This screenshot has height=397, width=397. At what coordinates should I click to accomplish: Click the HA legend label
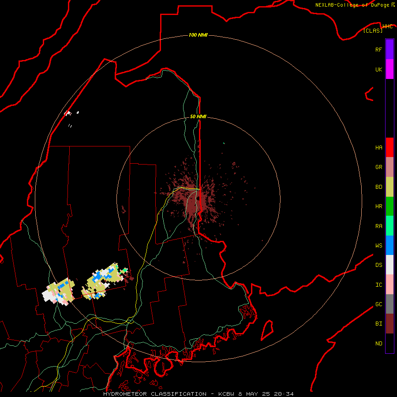(378, 148)
